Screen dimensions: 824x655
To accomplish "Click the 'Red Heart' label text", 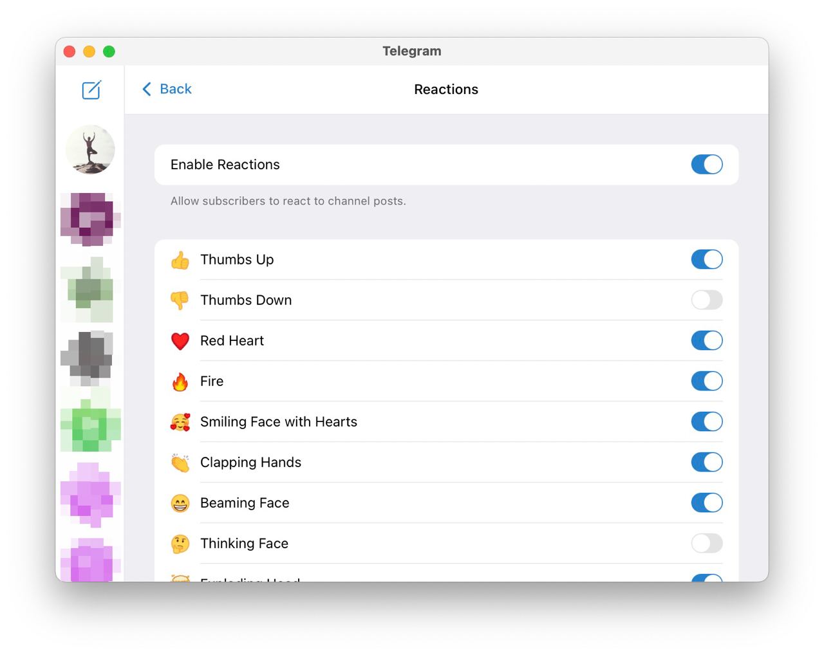I will (x=232, y=340).
